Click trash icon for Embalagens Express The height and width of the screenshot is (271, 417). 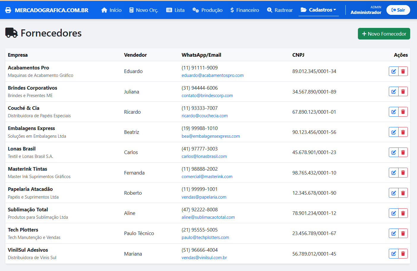[403, 132]
